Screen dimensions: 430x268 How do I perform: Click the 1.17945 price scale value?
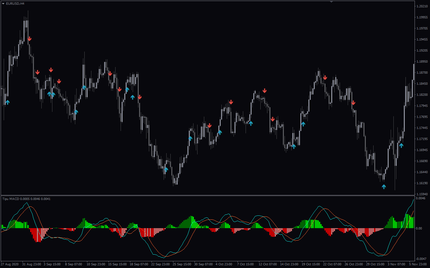tap(422, 106)
